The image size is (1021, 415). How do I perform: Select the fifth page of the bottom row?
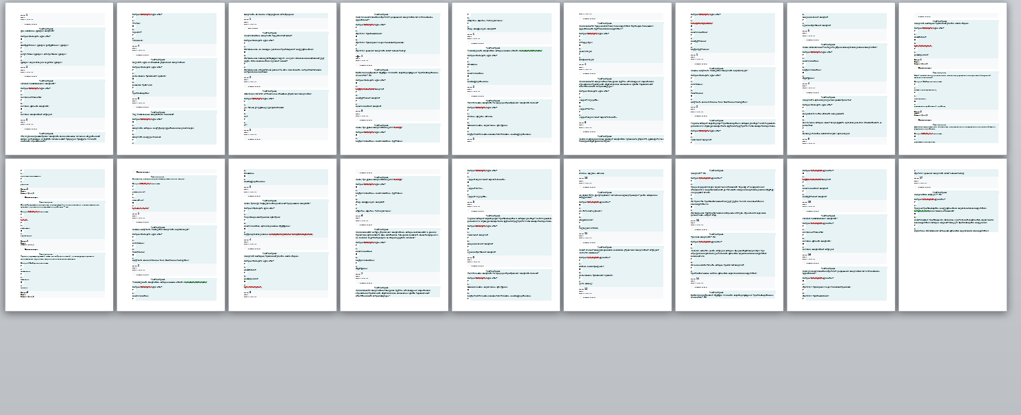click(506, 235)
